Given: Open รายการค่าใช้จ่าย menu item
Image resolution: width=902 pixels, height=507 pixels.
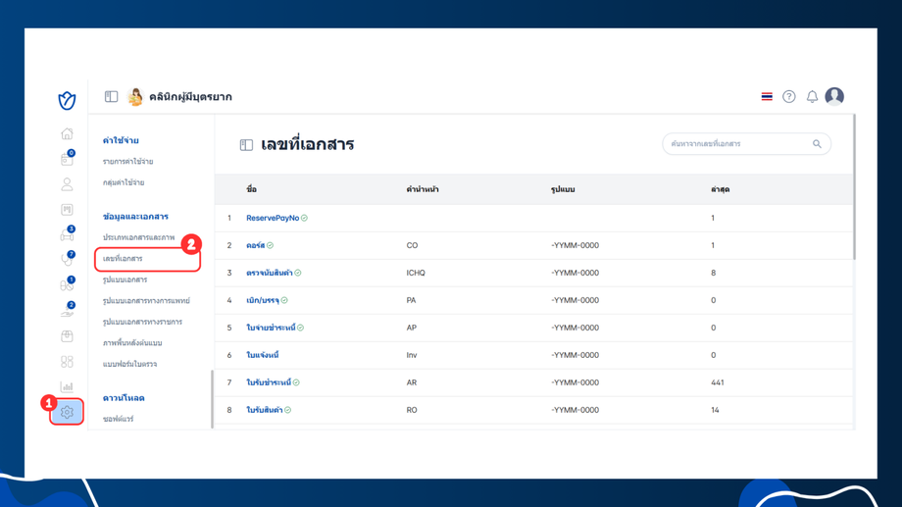Looking at the screenshot, I should pos(127,162).
